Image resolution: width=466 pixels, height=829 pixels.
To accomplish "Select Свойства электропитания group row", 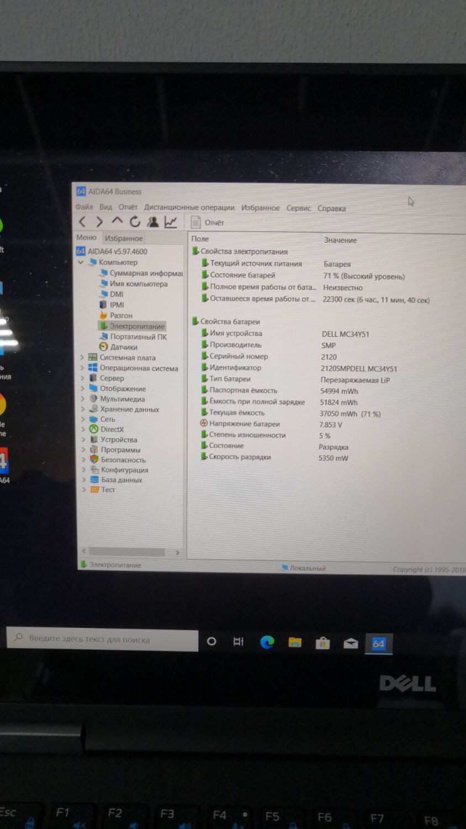I will coord(239,251).
